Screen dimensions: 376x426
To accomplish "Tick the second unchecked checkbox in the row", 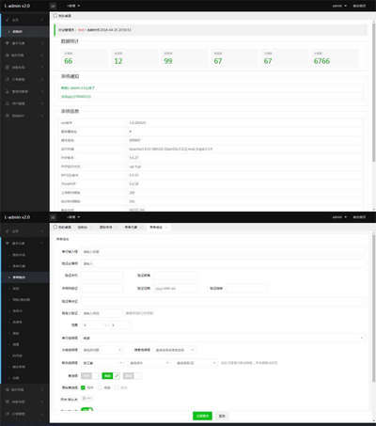I will 117,387.
